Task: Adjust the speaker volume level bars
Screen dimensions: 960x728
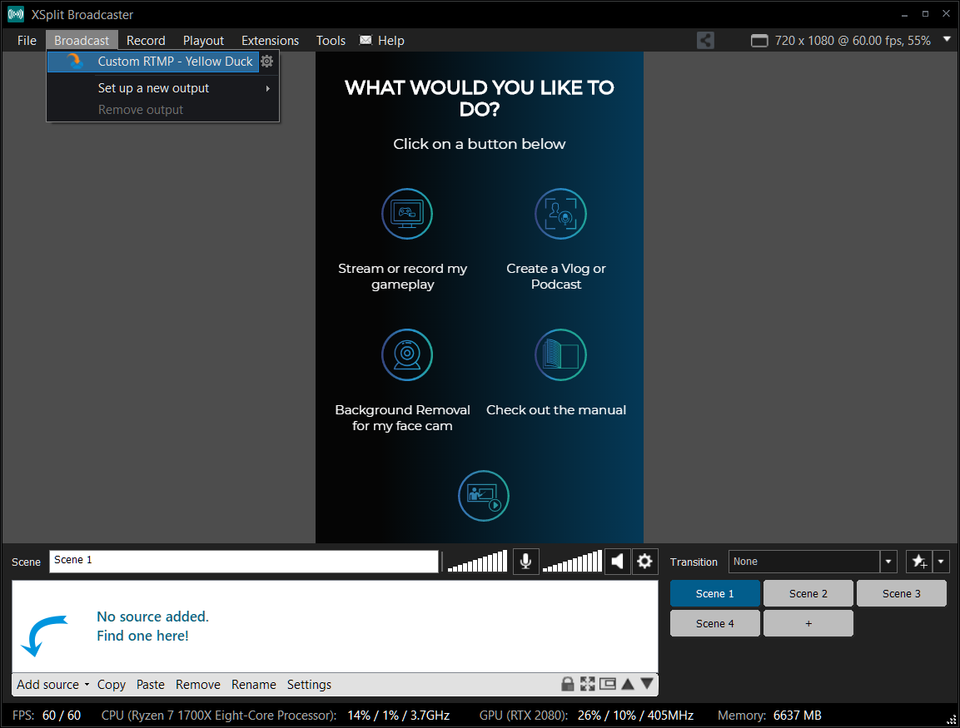Action: (573, 561)
